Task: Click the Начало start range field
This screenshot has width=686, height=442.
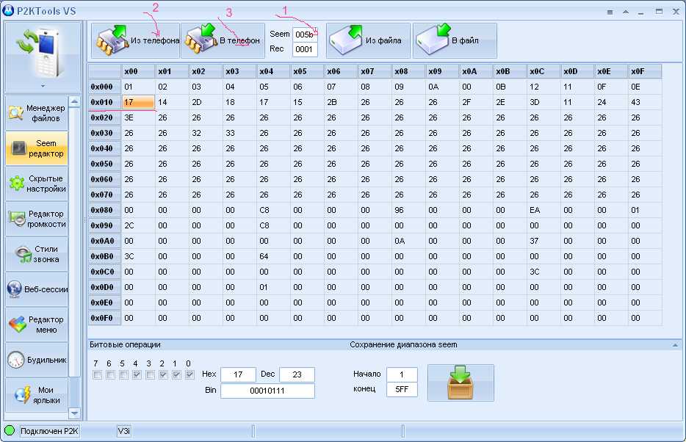Action: point(402,374)
